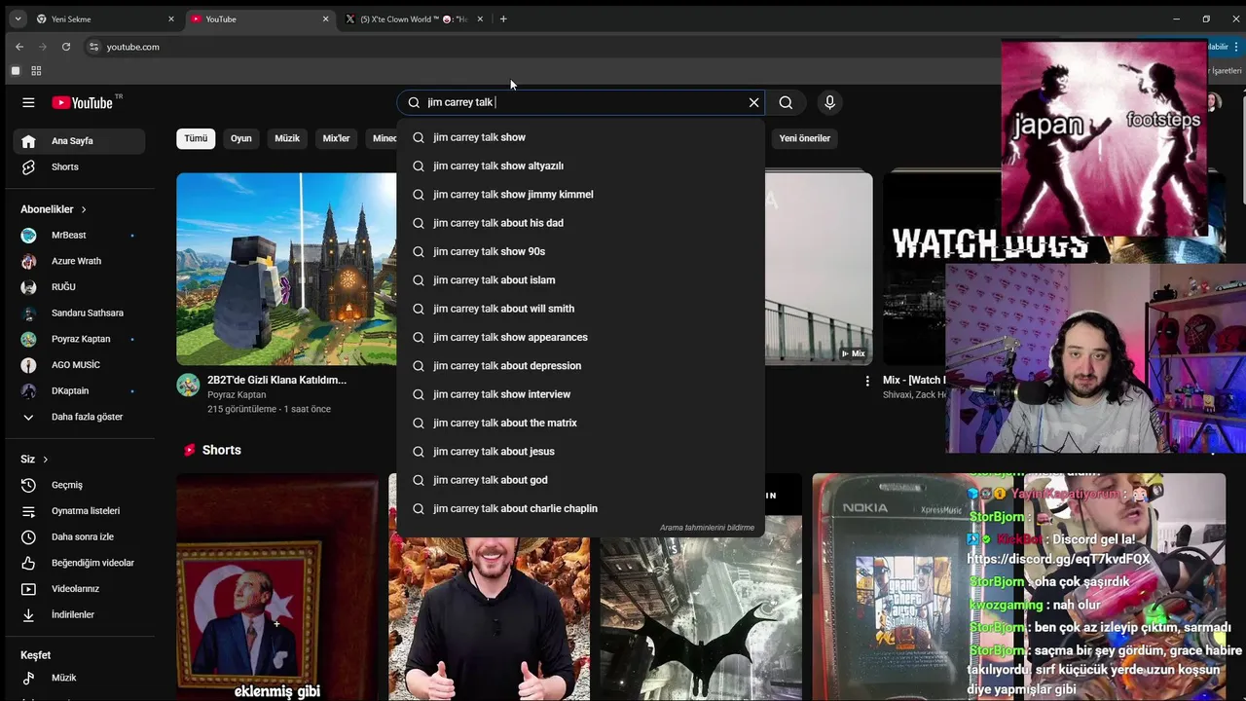Open Shorts in the sidebar
This screenshot has height=701, width=1246.
(79, 166)
